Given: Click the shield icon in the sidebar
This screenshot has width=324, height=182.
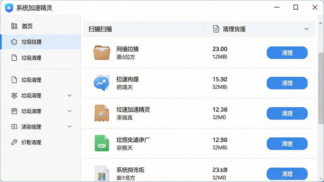Looking at the screenshot, I should (x=14, y=95).
